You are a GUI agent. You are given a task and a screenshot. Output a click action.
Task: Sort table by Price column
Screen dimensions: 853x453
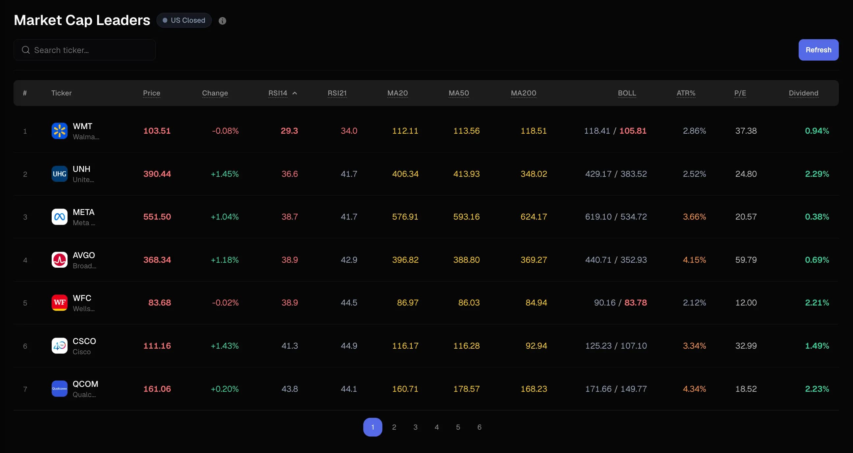151,93
